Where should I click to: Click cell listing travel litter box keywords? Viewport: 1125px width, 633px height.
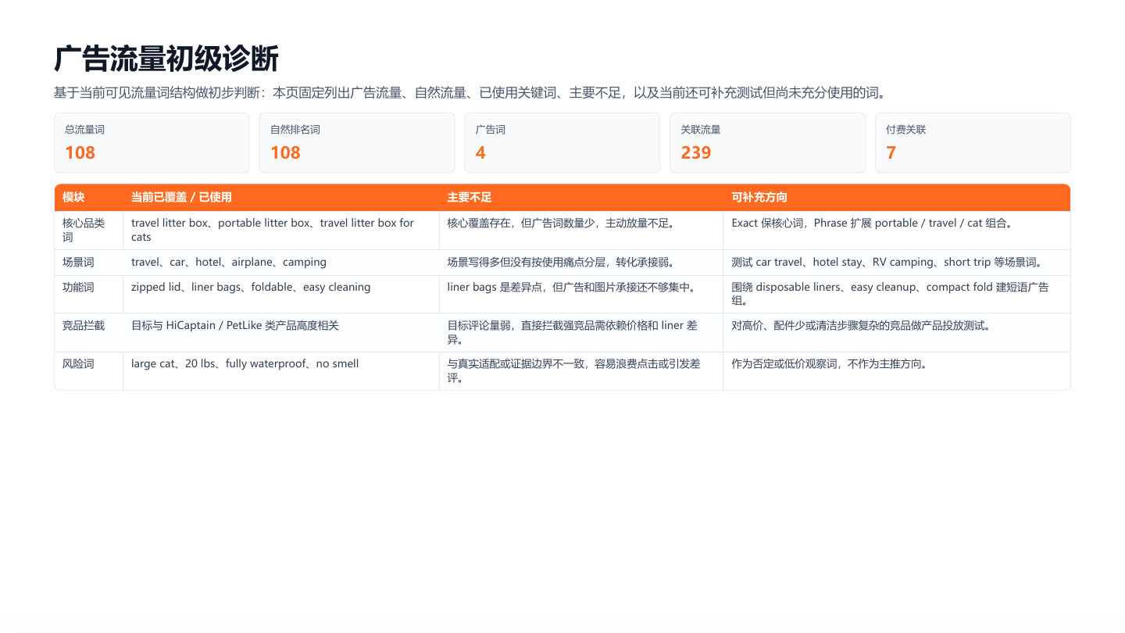(281, 231)
